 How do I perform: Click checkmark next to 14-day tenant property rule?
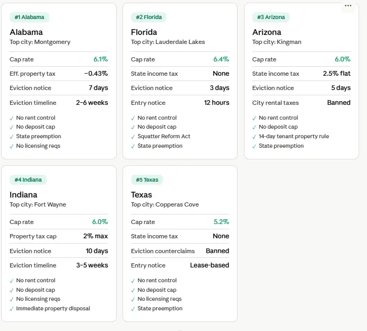255,137
